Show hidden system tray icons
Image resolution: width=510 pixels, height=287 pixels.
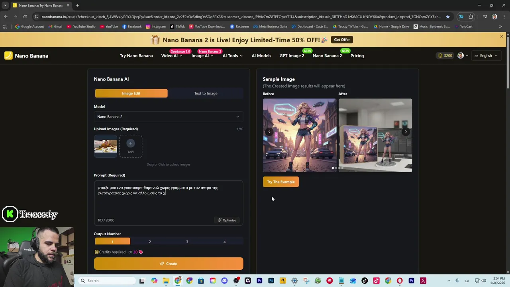tap(448, 281)
